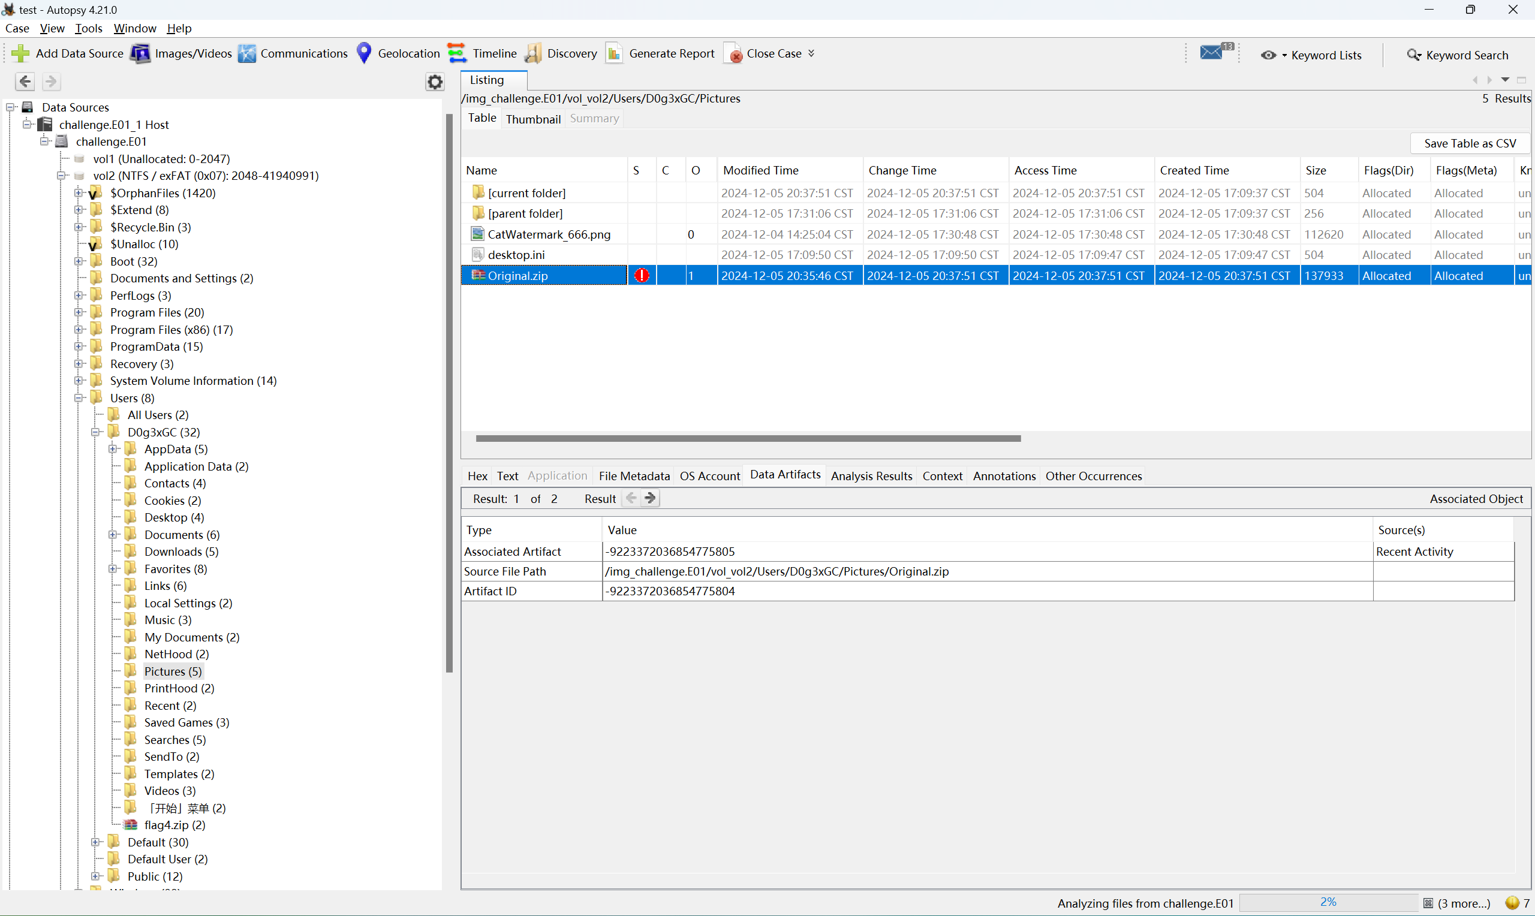The height and width of the screenshot is (916, 1535).
Task: Click the Add Data Source plus icon
Action: [20, 54]
